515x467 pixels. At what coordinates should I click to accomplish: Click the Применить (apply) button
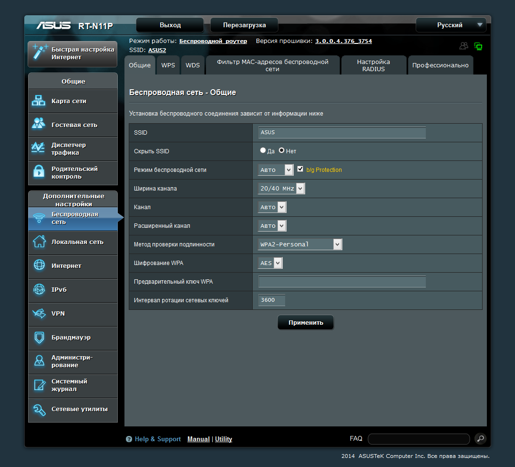click(x=306, y=323)
